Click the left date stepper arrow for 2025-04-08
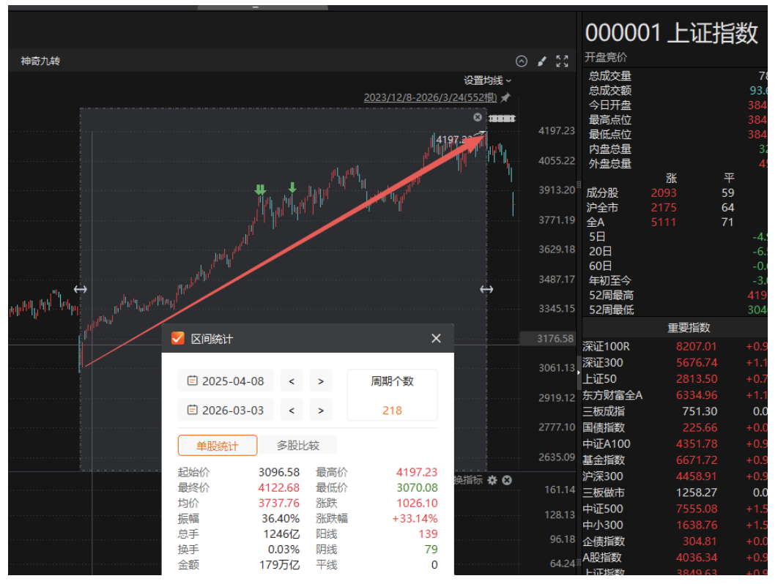The image size is (778, 584). click(291, 381)
